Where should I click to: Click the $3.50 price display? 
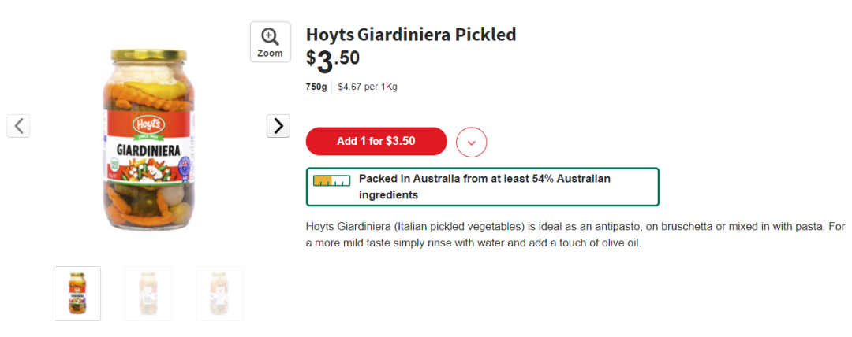pyautogui.click(x=333, y=61)
